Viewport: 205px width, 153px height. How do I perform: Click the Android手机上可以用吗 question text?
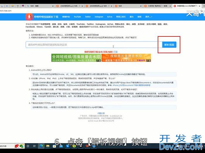tap(41, 70)
